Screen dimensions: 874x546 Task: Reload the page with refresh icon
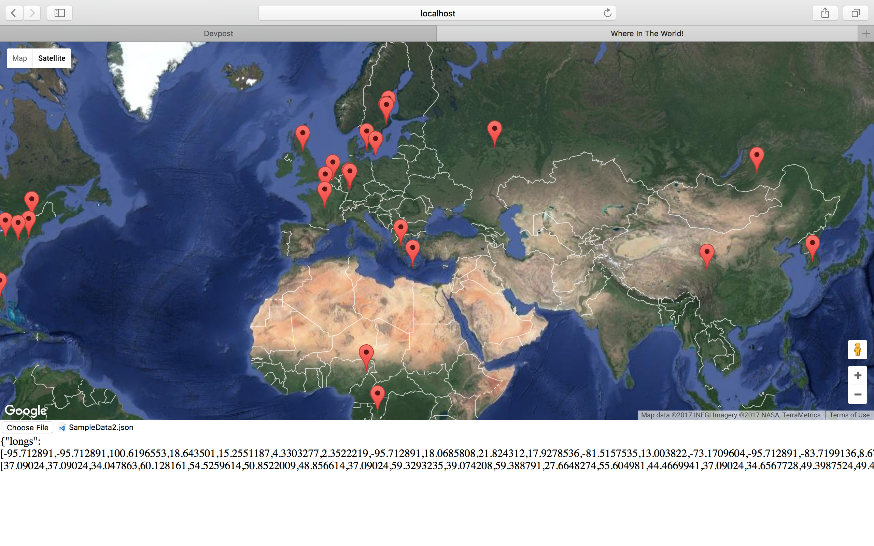point(607,13)
